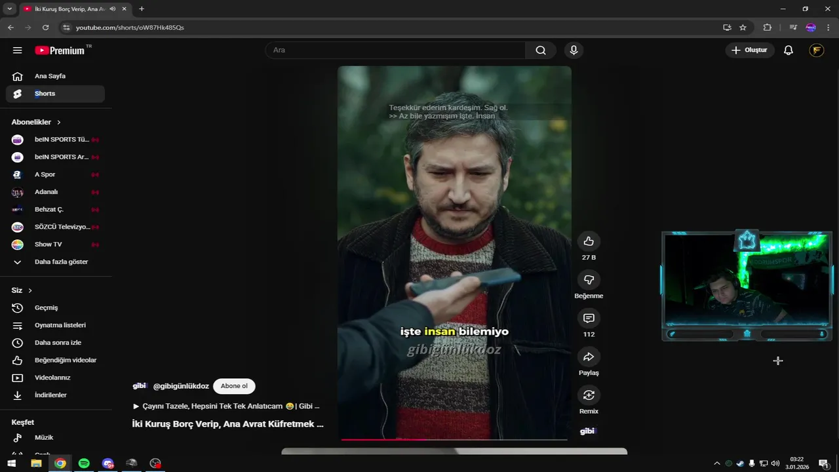Viewport: 839px width, 472px height.
Task: Expand Abonelikler section chevron
Action: tap(59, 122)
